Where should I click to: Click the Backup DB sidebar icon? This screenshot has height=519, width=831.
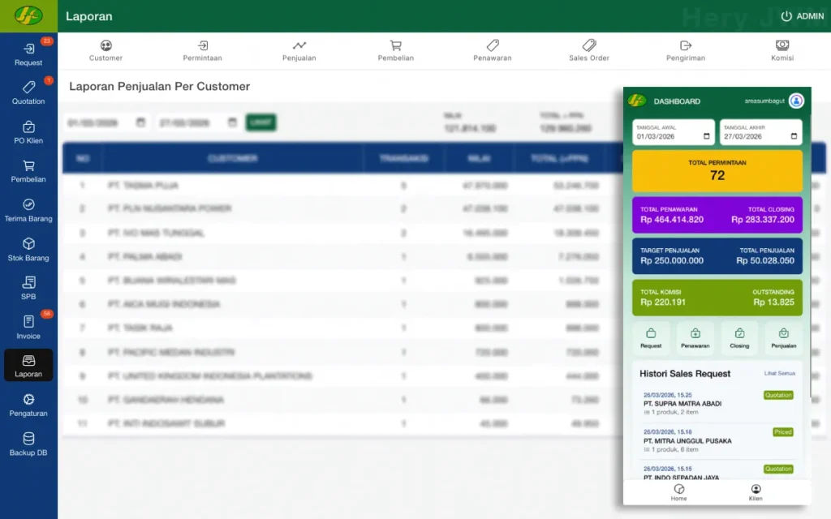click(x=28, y=444)
